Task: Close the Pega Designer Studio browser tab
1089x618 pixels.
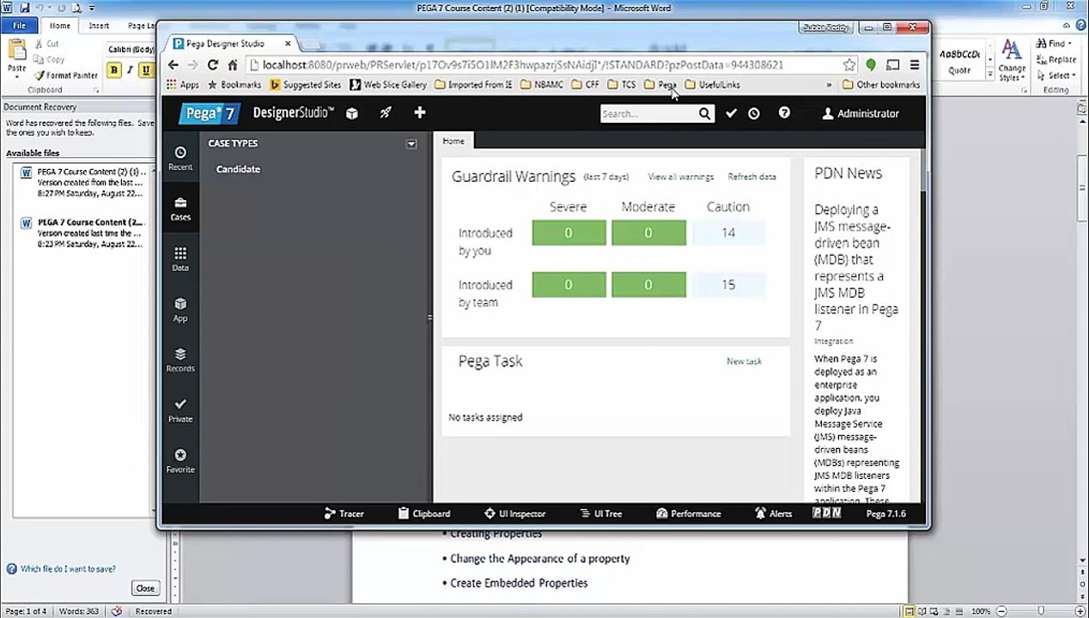Action: coord(288,44)
